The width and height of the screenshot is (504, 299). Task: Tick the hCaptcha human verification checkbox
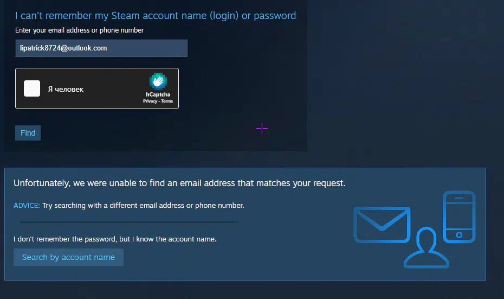point(32,88)
